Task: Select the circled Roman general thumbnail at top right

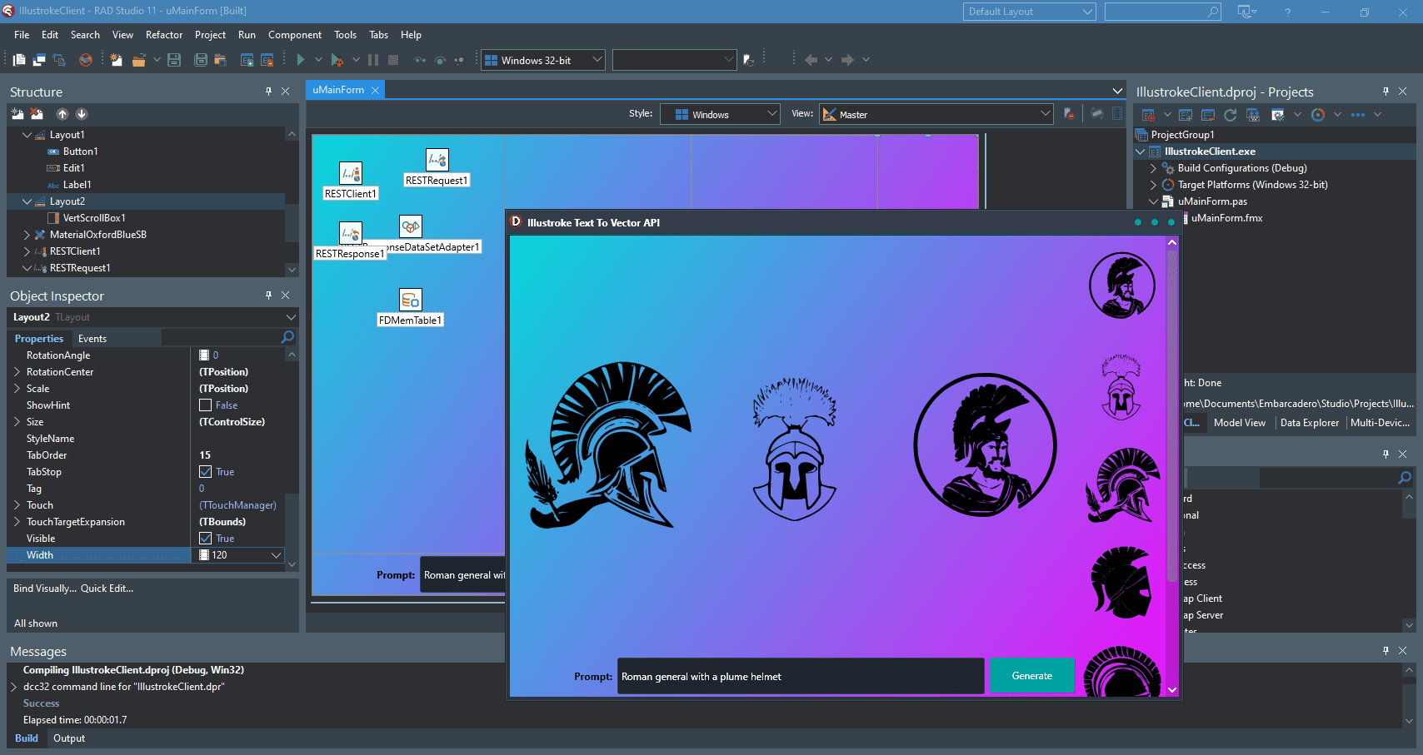Action: [x=1121, y=286]
